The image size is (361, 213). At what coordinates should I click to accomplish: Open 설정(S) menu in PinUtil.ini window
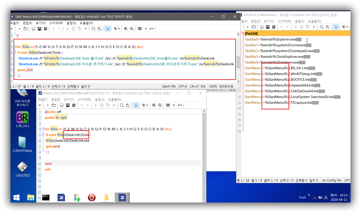(299, 21)
